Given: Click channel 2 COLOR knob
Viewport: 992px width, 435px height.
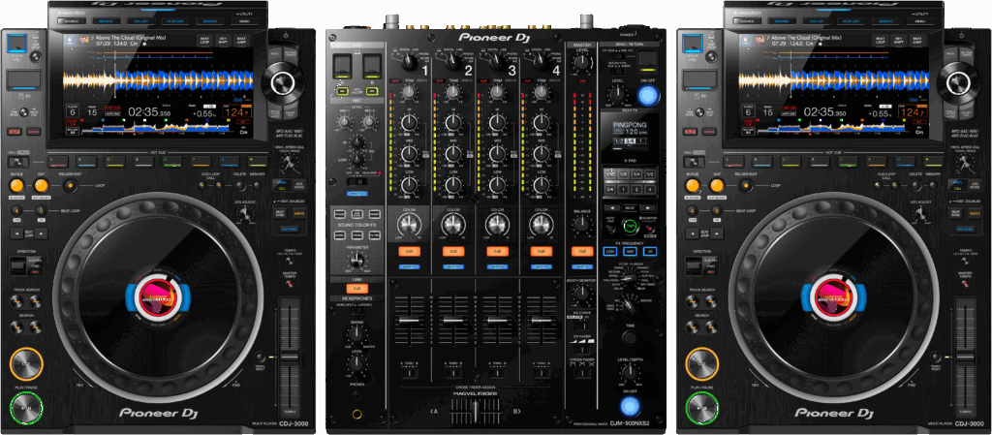Looking at the screenshot, I should click(x=453, y=224).
